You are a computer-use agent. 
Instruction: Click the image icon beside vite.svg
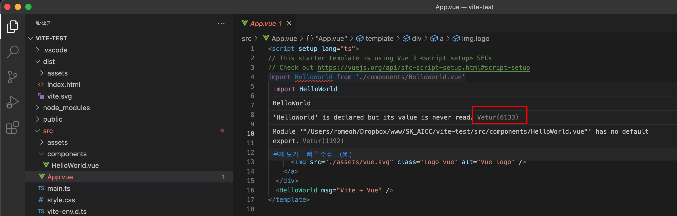pyautogui.click(x=41, y=96)
